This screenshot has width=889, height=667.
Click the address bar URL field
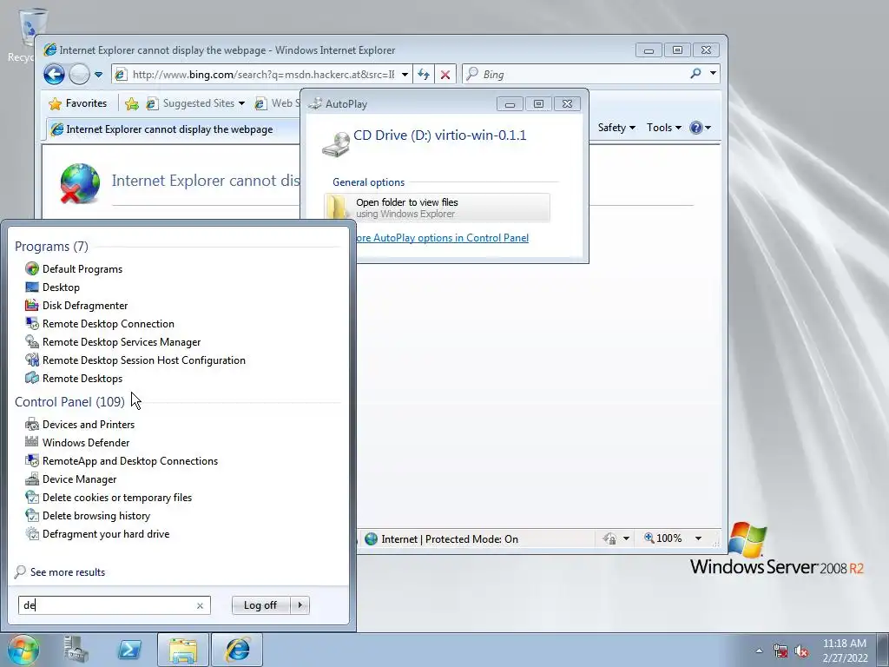tap(262, 75)
